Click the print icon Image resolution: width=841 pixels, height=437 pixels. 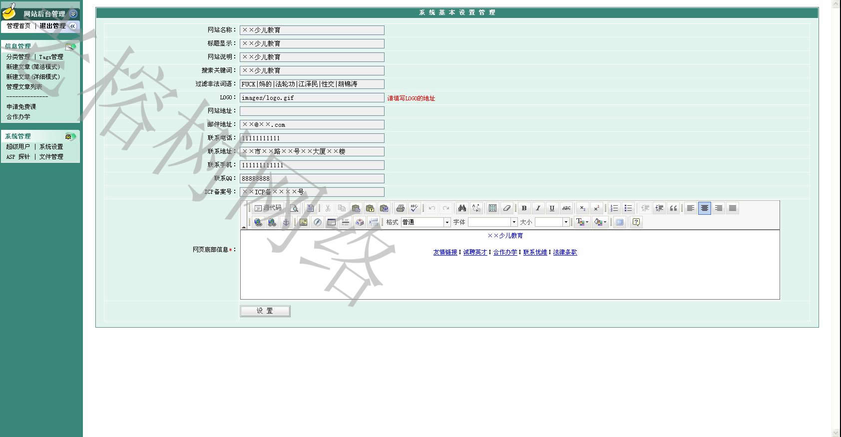point(400,208)
